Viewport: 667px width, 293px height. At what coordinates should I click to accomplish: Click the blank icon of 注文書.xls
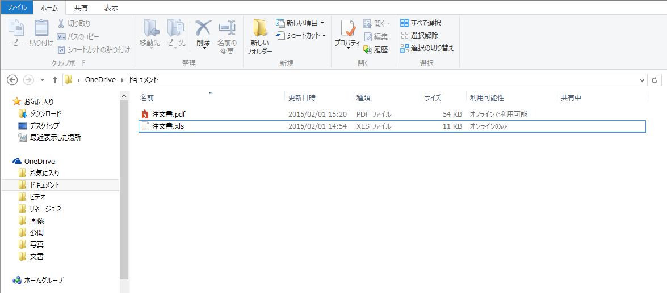pos(145,126)
